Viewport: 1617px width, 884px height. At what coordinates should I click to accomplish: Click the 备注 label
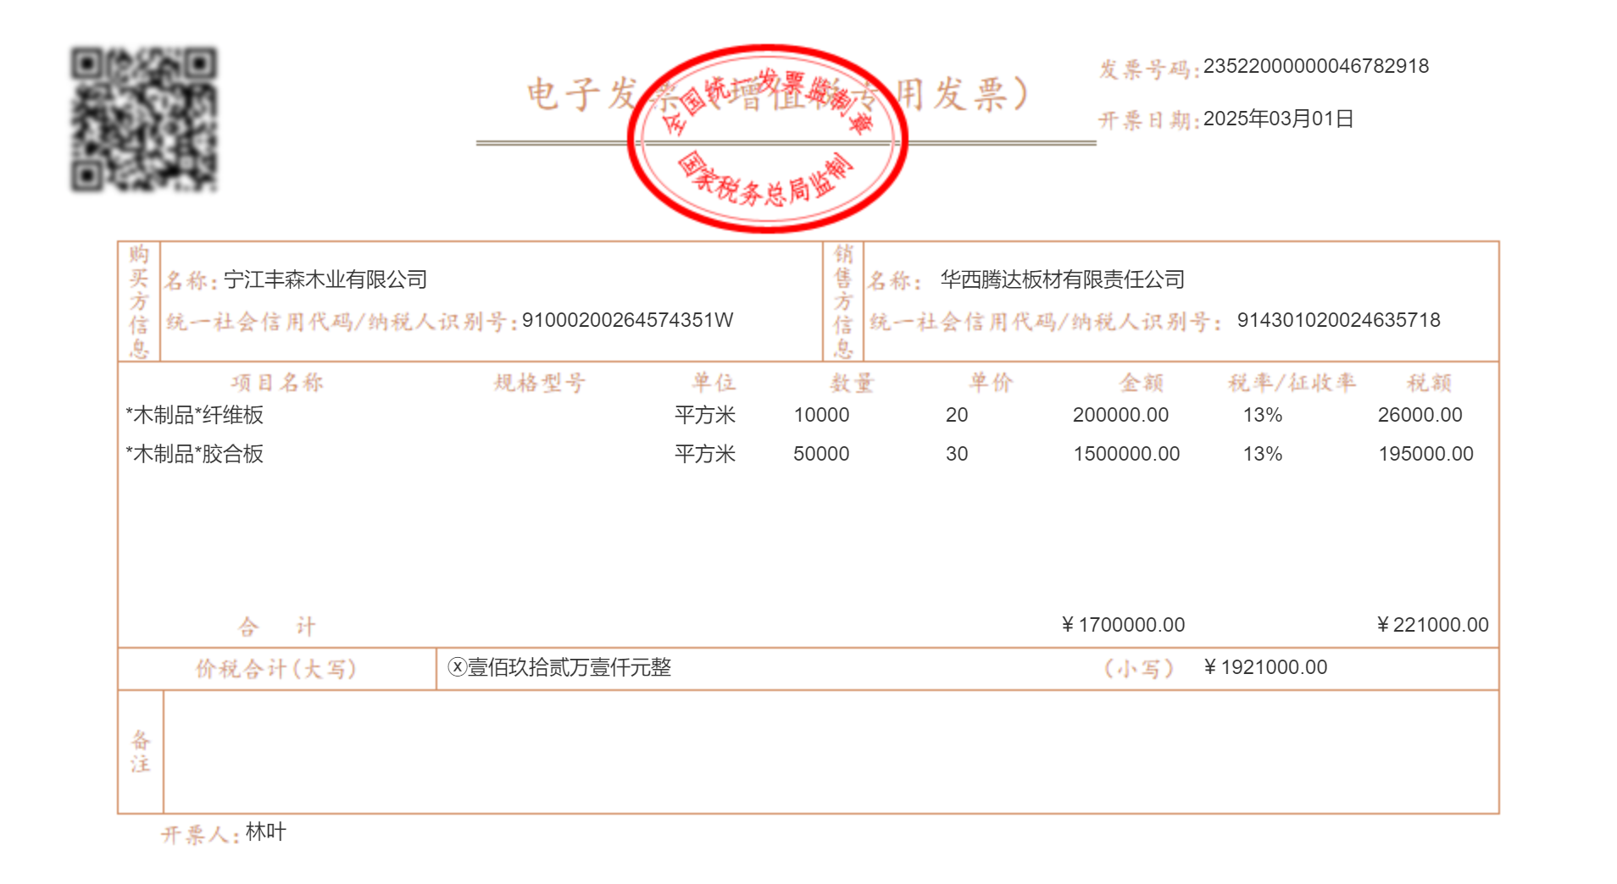tap(141, 752)
